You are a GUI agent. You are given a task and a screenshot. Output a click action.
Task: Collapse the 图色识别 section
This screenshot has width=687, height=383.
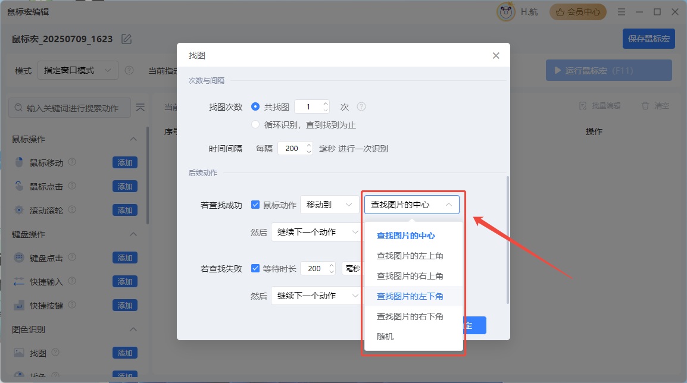[133, 329]
